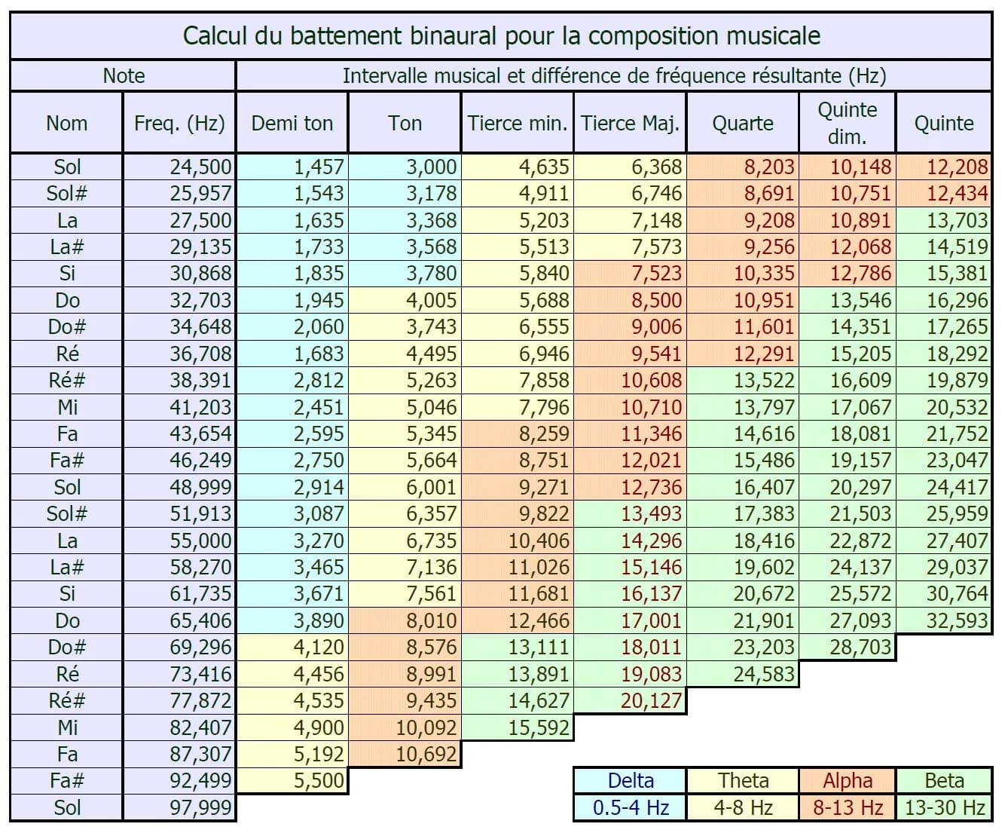
Task: Click the green Beta legend cell
Action: click(944, 781)
